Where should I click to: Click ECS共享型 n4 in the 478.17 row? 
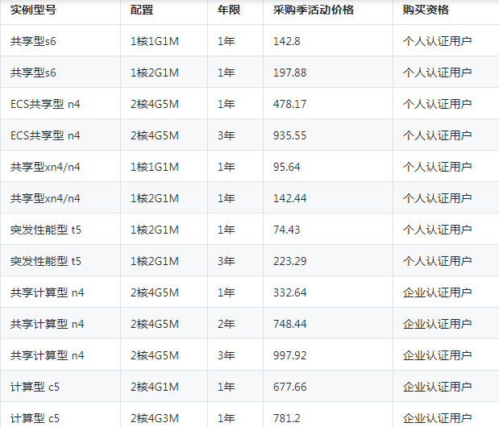(x=45, y=104)
